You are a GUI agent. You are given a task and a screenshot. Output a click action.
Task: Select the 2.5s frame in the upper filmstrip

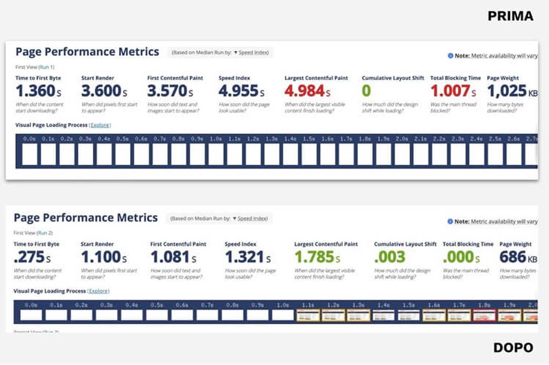pyautogui.click(x=495, y=154)
